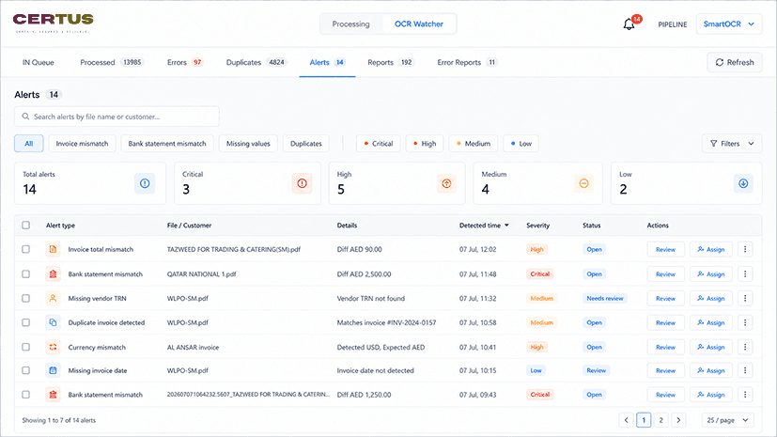The height and width of the screenshot is (437, 777).
Task: Check the Missing vendor TRN row checkbox
Action: coord(25,298)
